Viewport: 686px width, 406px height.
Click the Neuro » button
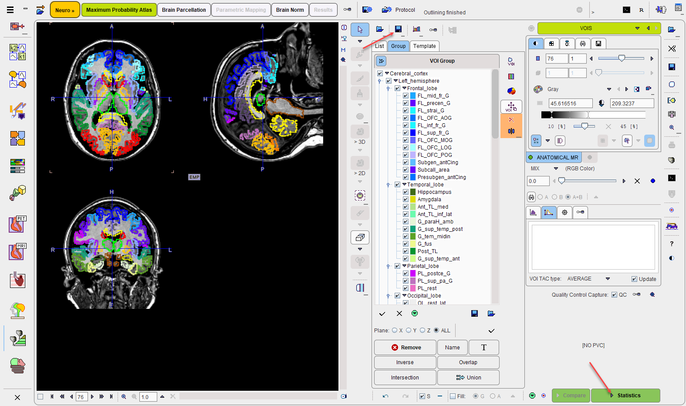[x=65, y=10]
